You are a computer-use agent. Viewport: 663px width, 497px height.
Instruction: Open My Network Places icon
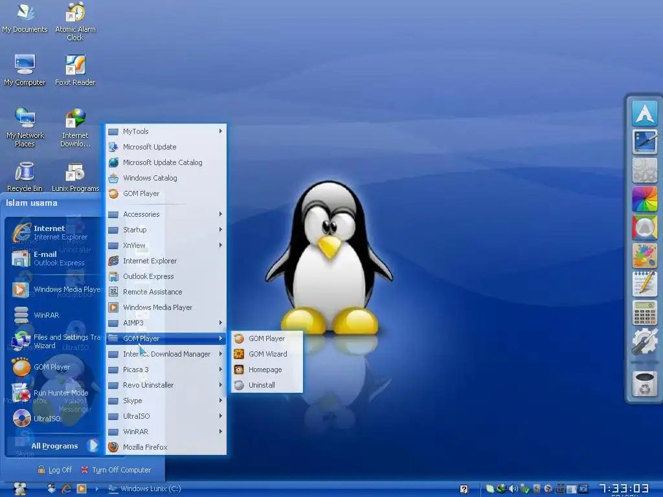(x=25, y=127)
